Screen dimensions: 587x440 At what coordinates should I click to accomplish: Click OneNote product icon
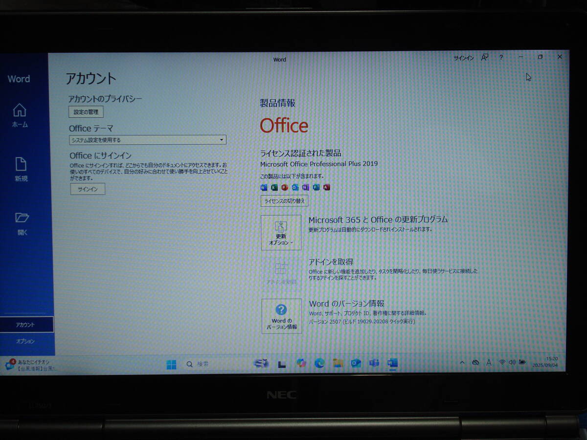click(x=306, y=187)
